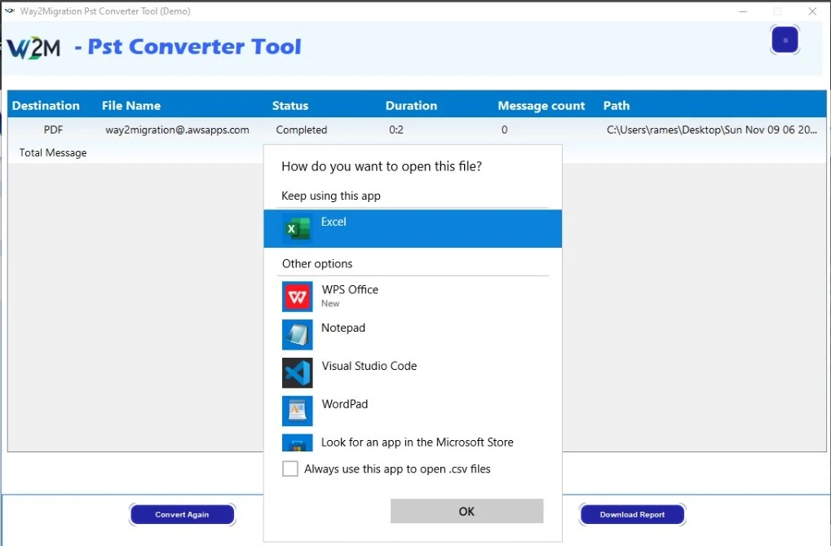Screen dimensions: 831x546
Task: Click the Microsoft Store icon
Action: click(298, 443)
